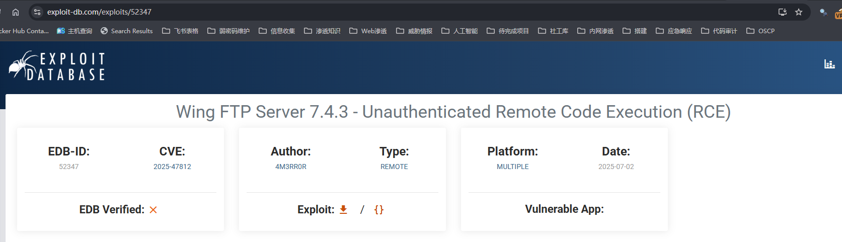This screenshot has height=242, width=842.
Task: Open the 威胁情报 bookmark folder
Action: (414, 31)
